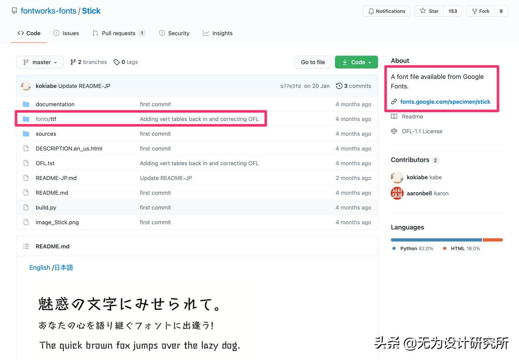Click the kokiabe avatar under Contributors

tap(397, 177)
